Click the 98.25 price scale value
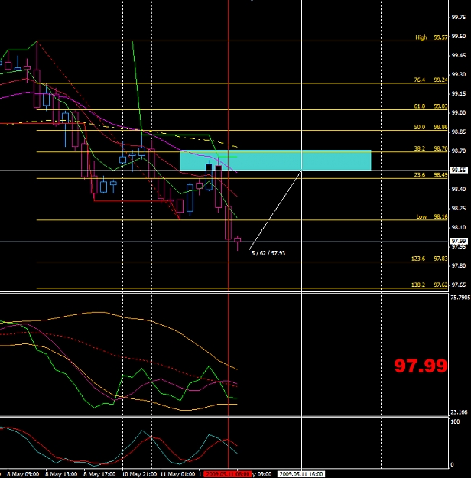471x478 pixels. [459, 208]
